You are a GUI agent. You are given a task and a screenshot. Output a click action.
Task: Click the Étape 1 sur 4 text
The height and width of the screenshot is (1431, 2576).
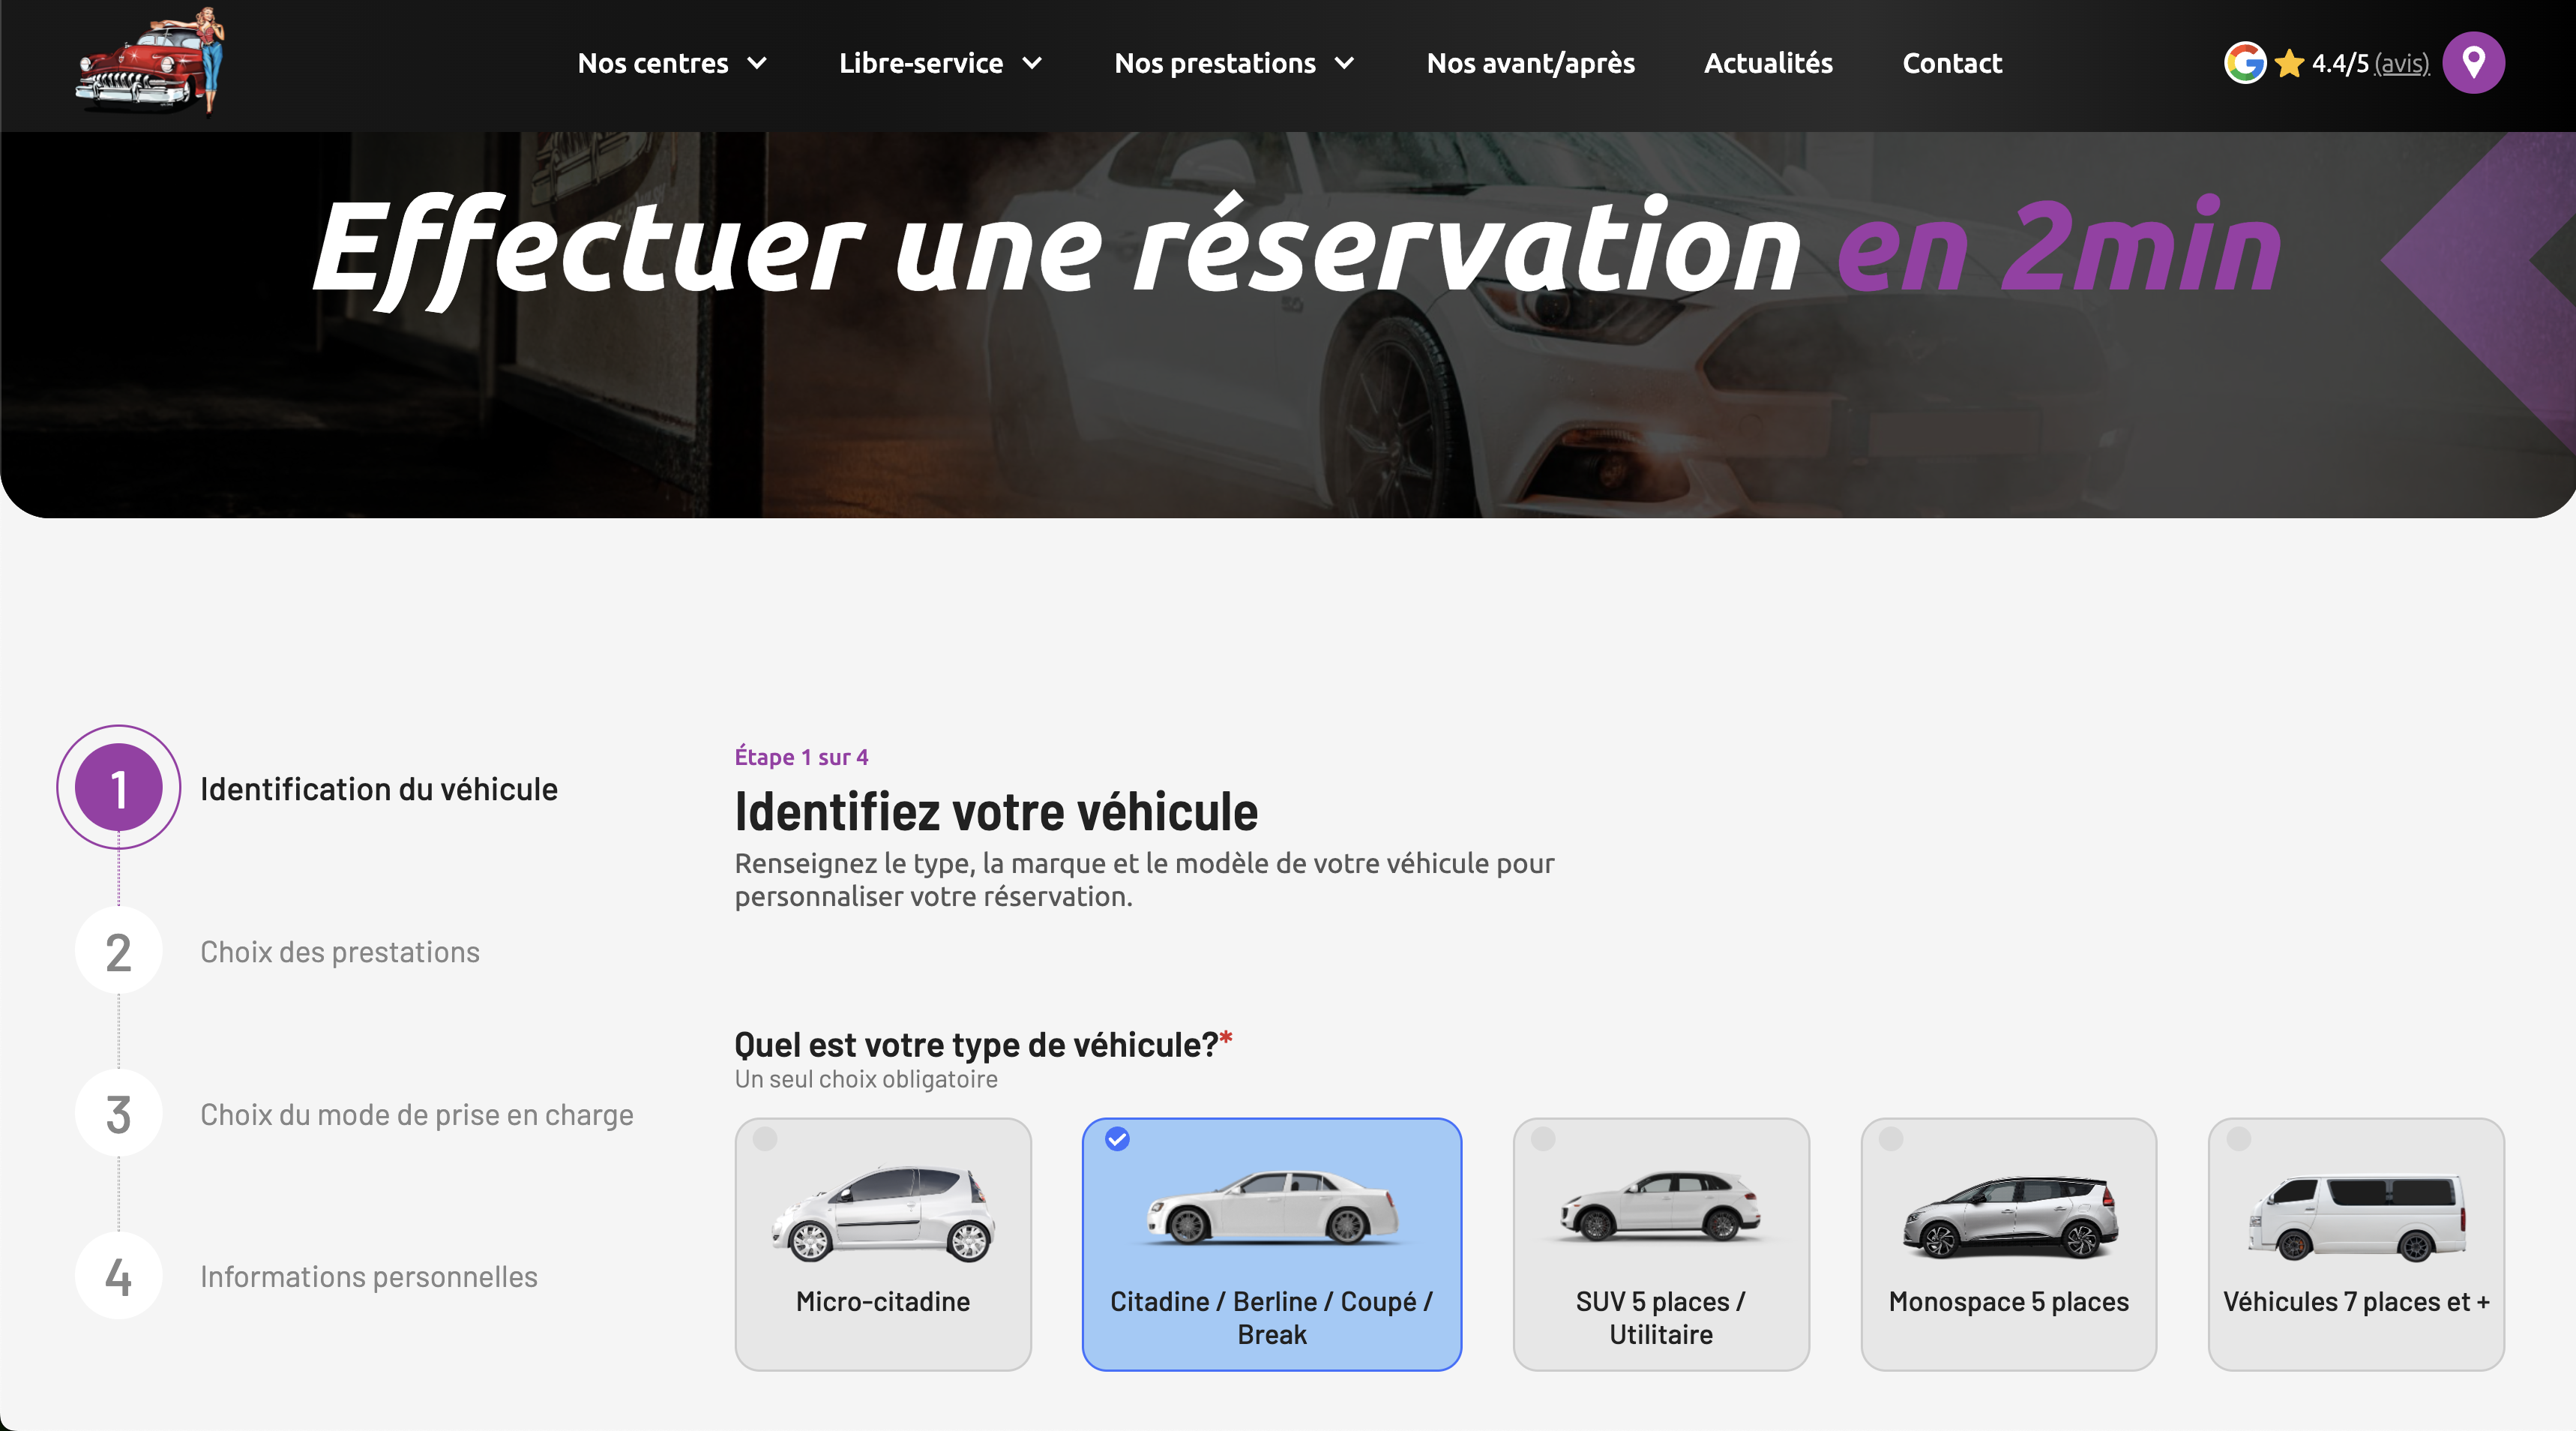[x=801, y=757]
